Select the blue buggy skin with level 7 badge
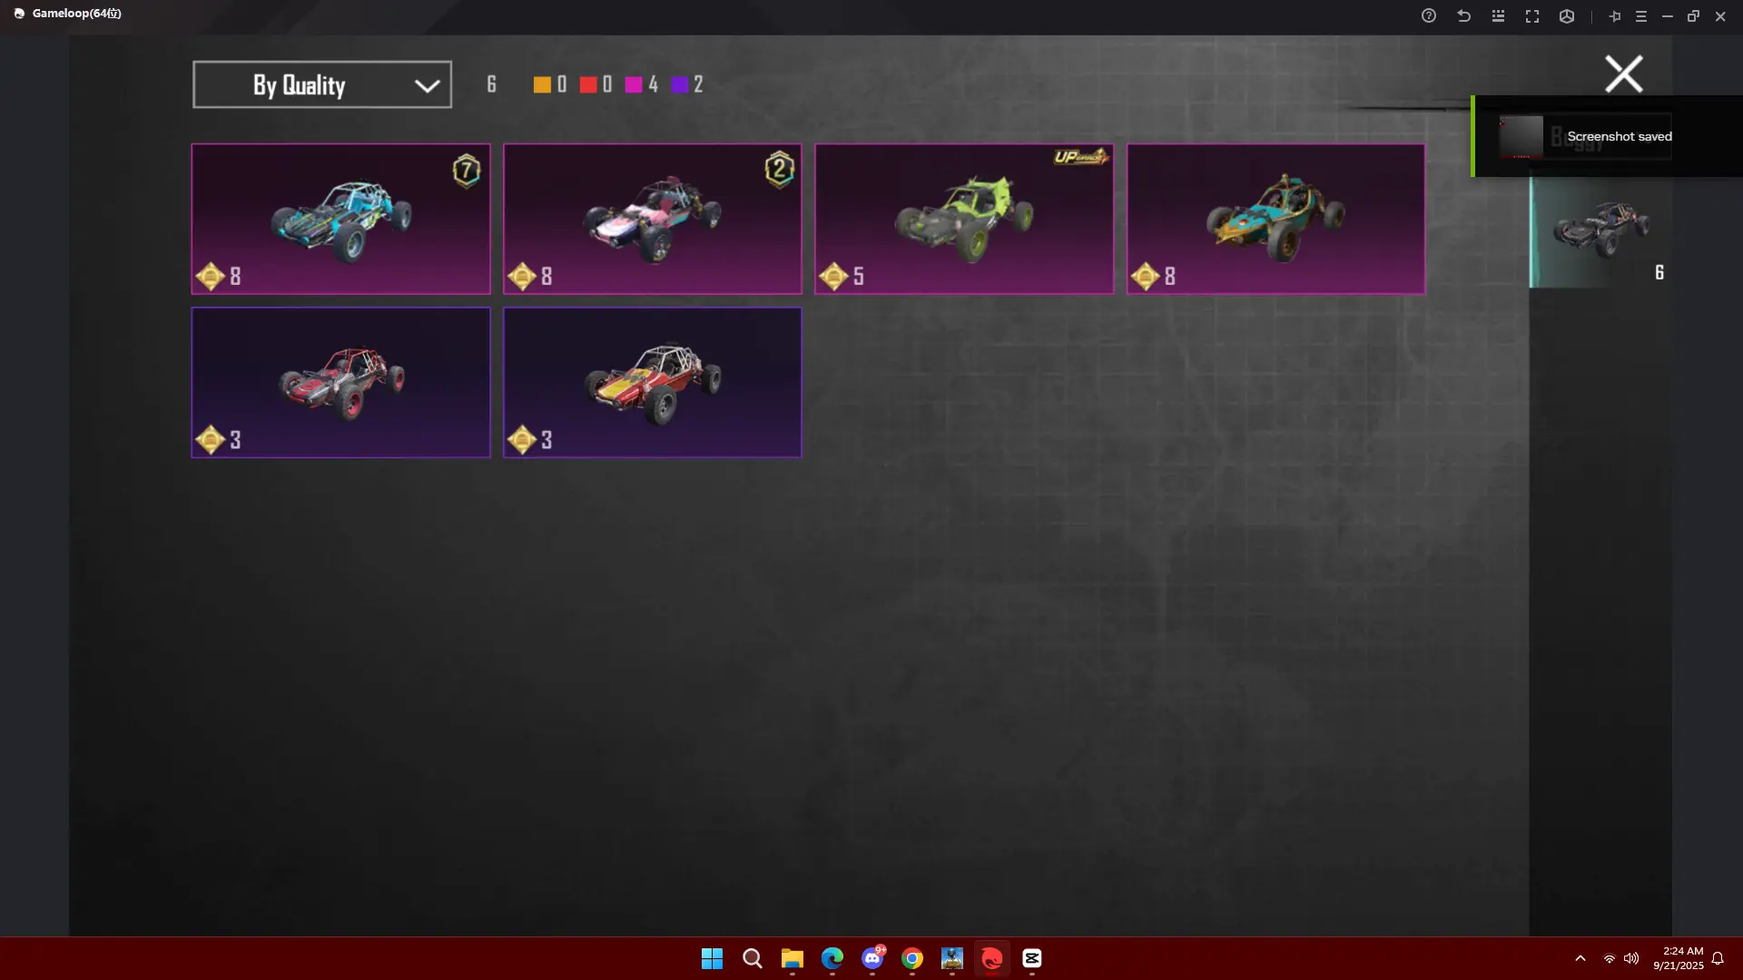 [340, 219]
